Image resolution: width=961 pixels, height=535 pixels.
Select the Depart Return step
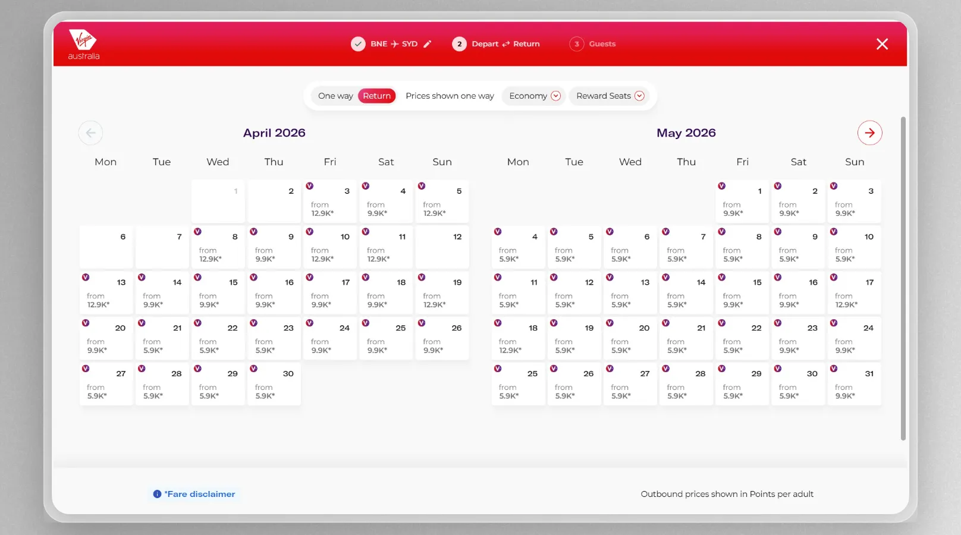[496, 44]
